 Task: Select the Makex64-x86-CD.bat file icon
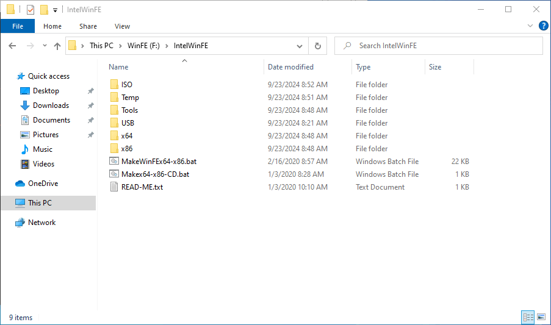click(x=114, y=174)
